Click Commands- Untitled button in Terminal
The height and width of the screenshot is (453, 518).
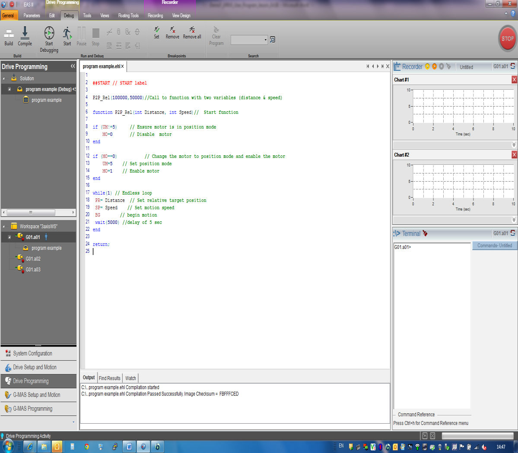(x=494, y=245)
